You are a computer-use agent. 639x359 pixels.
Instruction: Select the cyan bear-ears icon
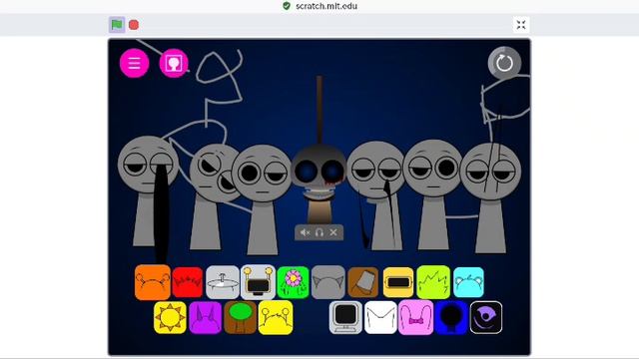[468, 282]
